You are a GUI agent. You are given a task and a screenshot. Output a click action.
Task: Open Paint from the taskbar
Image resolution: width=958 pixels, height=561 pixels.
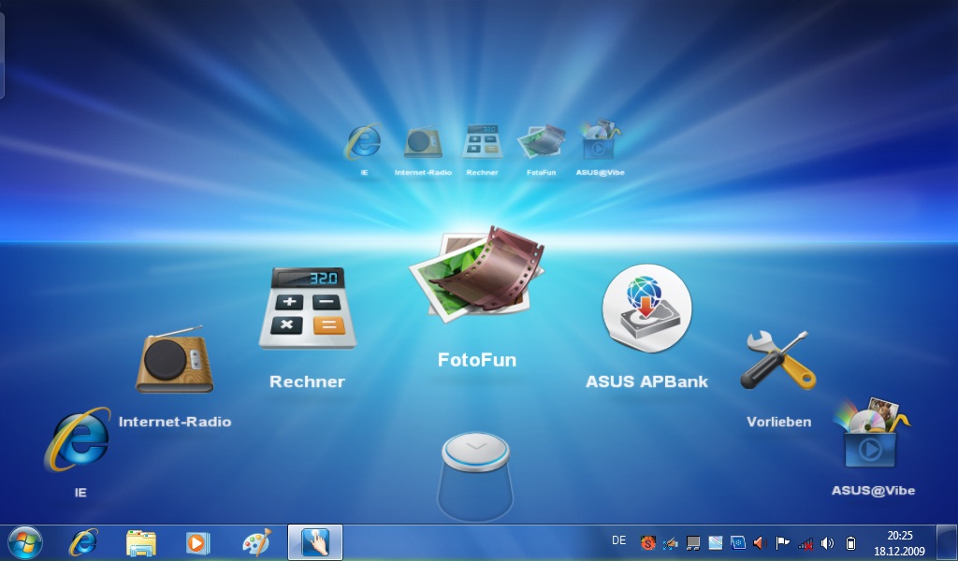tap(256, 542)
